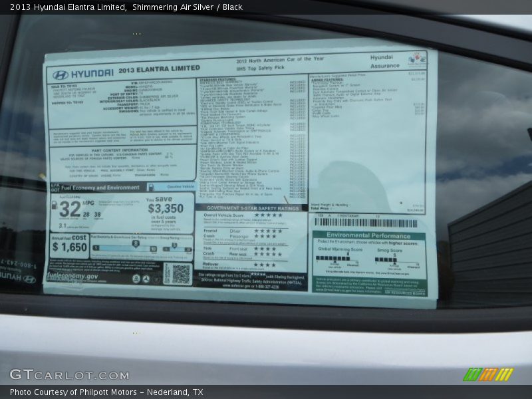Open the www.safercar.gov link
532x399 pixels.
coord(237,286)
